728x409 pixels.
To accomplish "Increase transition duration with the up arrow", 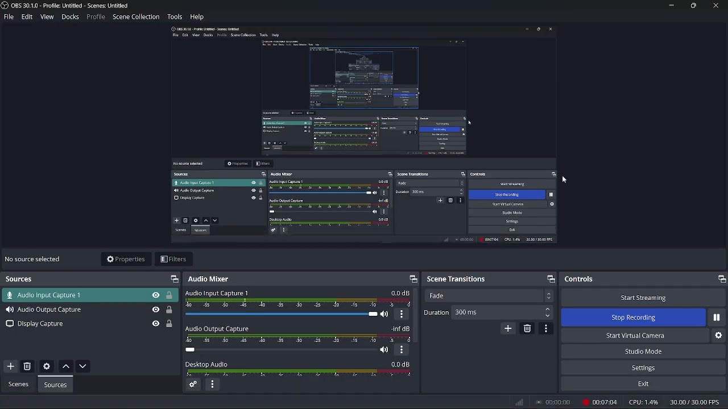I will coord(548,310).
